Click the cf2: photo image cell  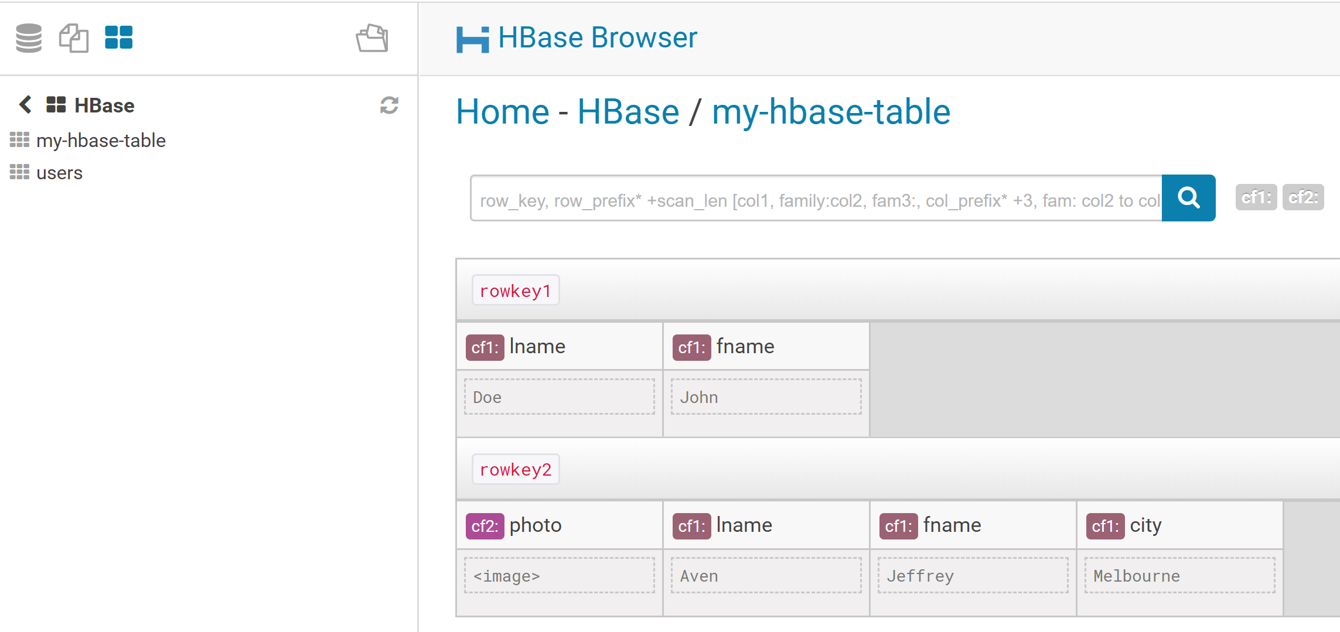559,576
